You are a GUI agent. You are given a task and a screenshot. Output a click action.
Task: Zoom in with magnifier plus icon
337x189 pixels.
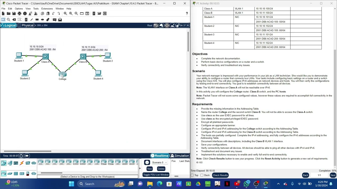tap(65, 13)
